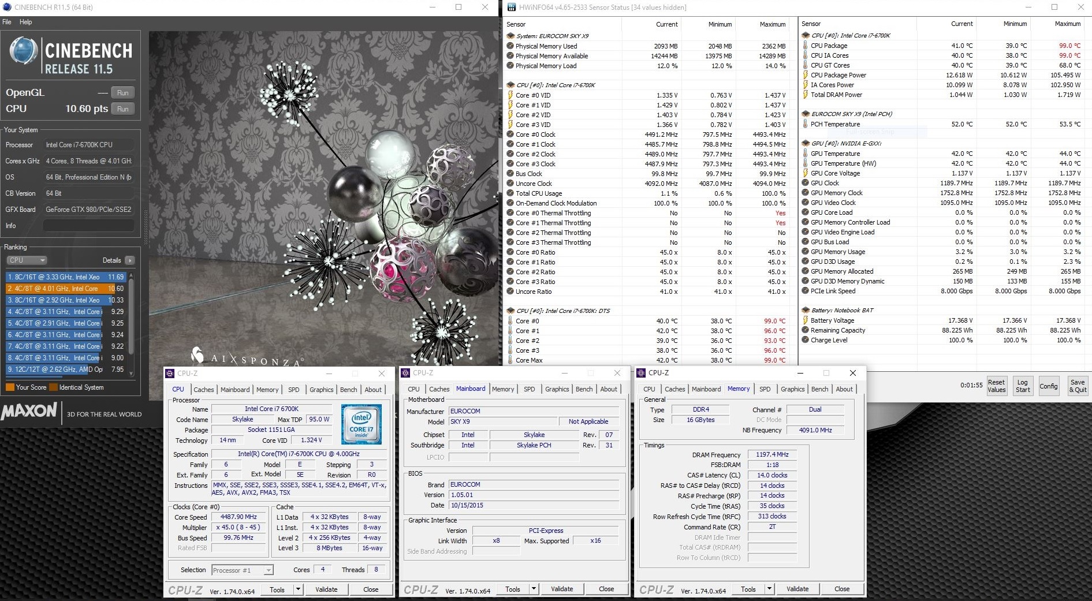
Task: Click the Cinebench globe logo
Action: coord(24,51)
